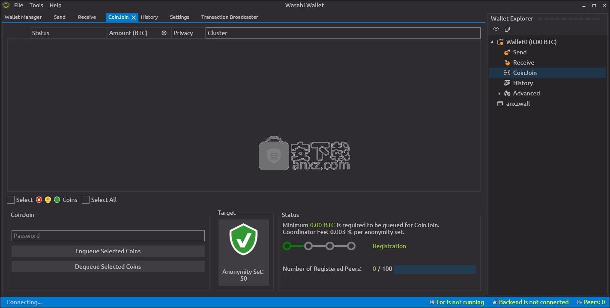Click the large green checkmark shield target
610x308 pixels.
(243, 240)
